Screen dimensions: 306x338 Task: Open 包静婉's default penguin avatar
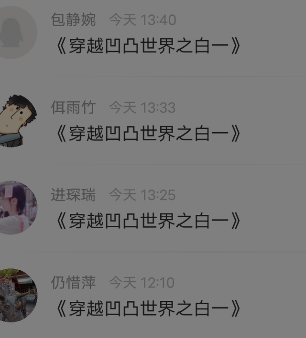point(16,32)
